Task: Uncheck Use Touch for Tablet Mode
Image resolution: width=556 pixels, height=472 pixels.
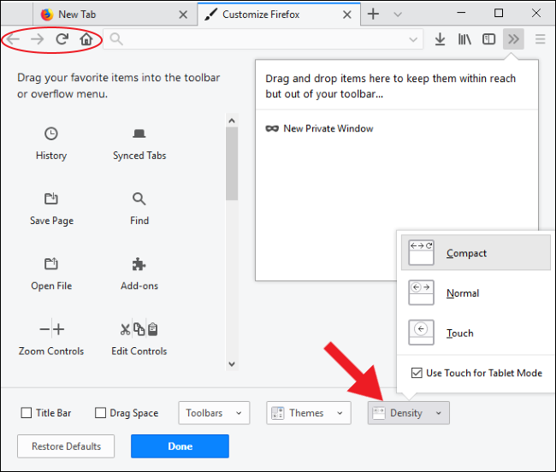Action: point(417,373)
